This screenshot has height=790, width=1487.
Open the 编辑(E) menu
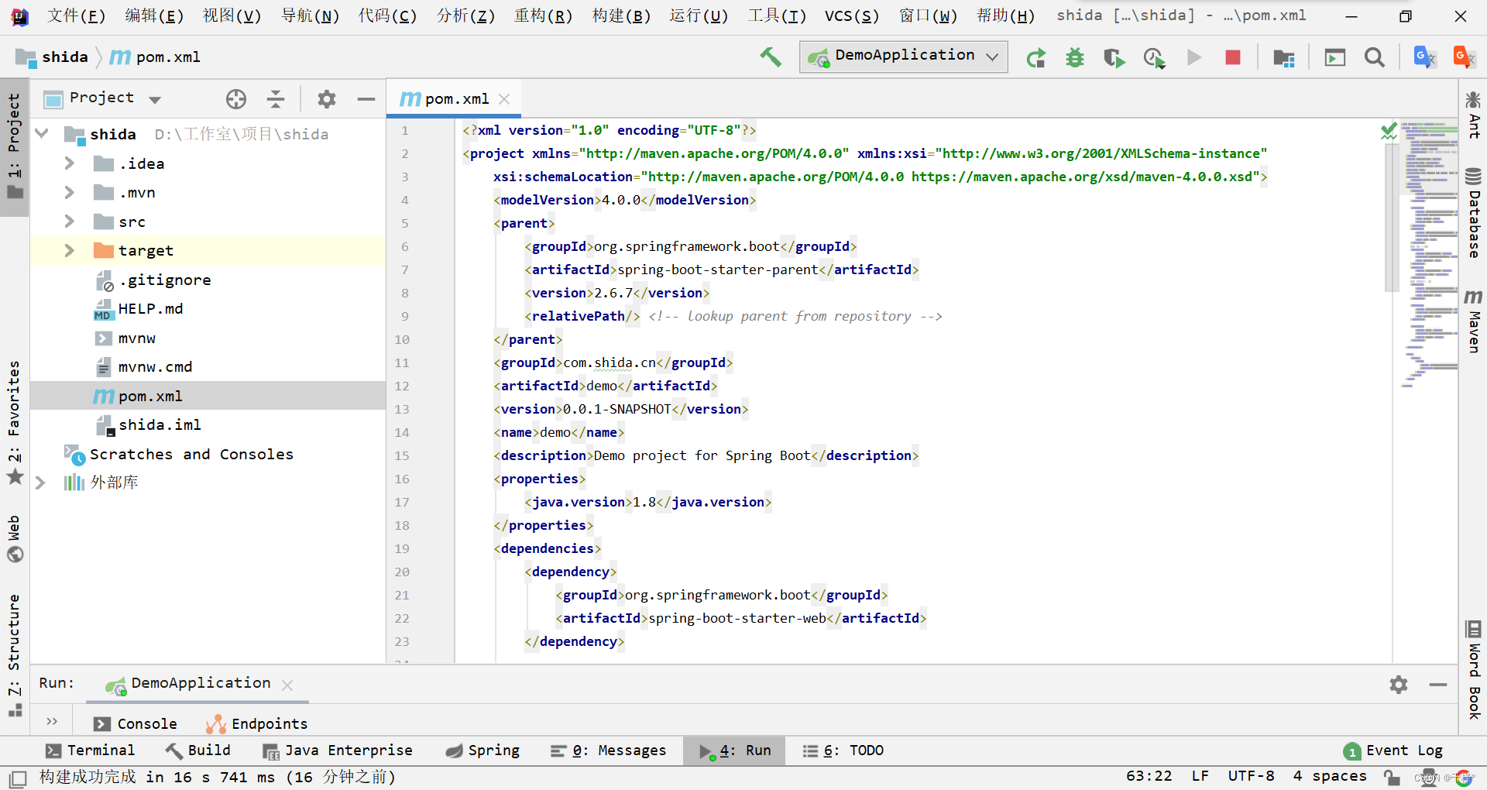(x=154, y=15)
